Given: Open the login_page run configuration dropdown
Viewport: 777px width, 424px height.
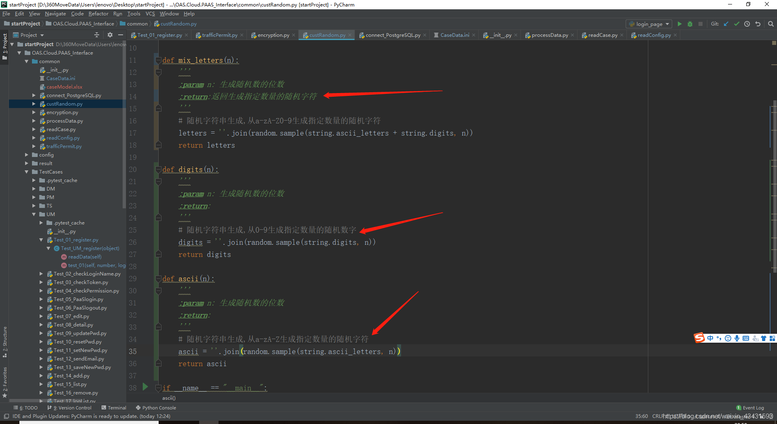Looking at the screenshot, I should pyautogui.click(x=649, y=24).
